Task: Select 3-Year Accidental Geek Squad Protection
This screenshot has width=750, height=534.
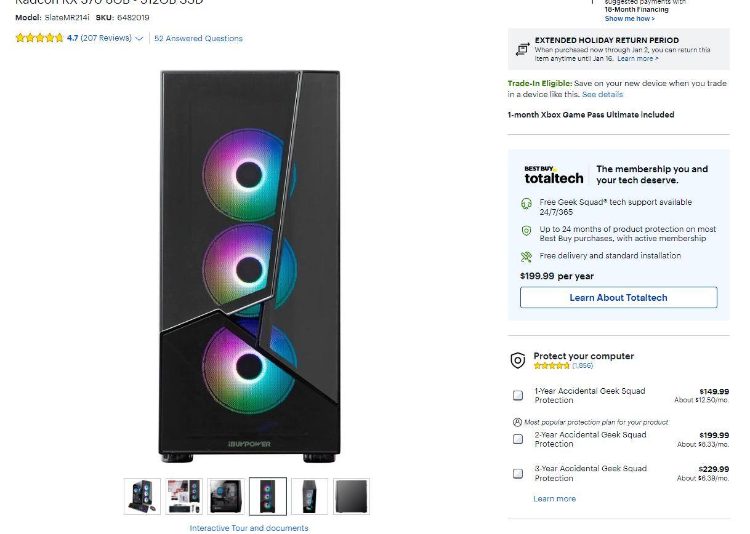Action: coord(518,473)
